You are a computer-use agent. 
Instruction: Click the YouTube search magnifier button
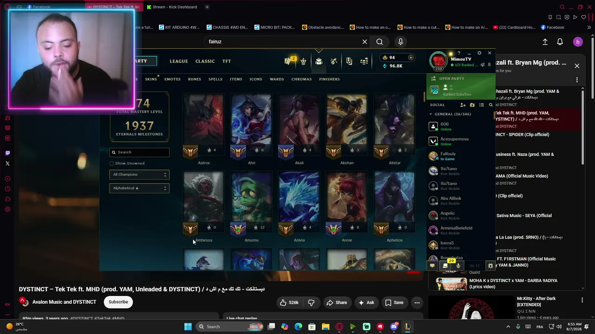pos(380,42)
